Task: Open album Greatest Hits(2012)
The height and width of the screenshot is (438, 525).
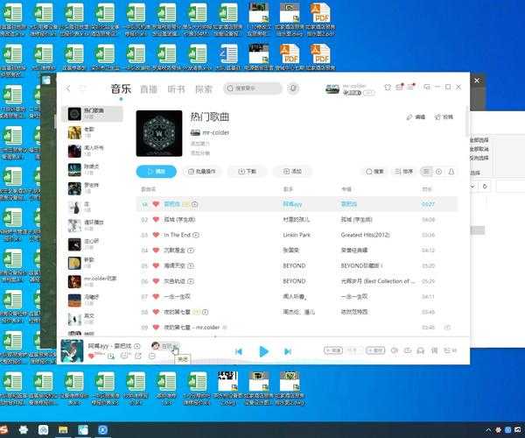Action: (x=365, y=235)
